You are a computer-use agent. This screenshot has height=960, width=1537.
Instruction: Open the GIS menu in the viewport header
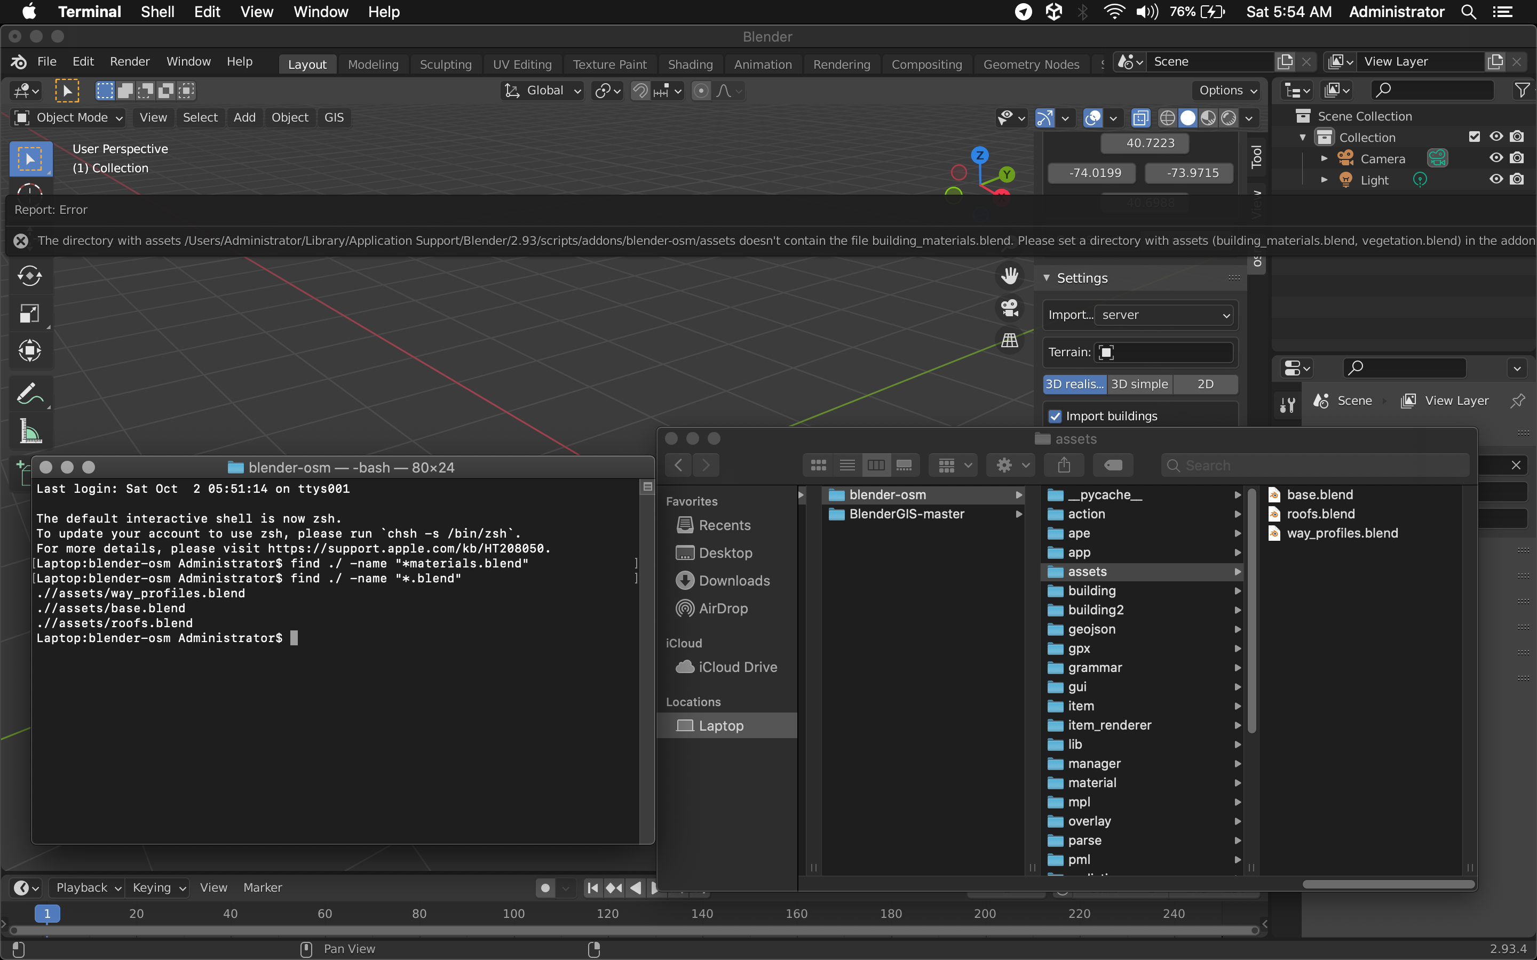(334, 117)
